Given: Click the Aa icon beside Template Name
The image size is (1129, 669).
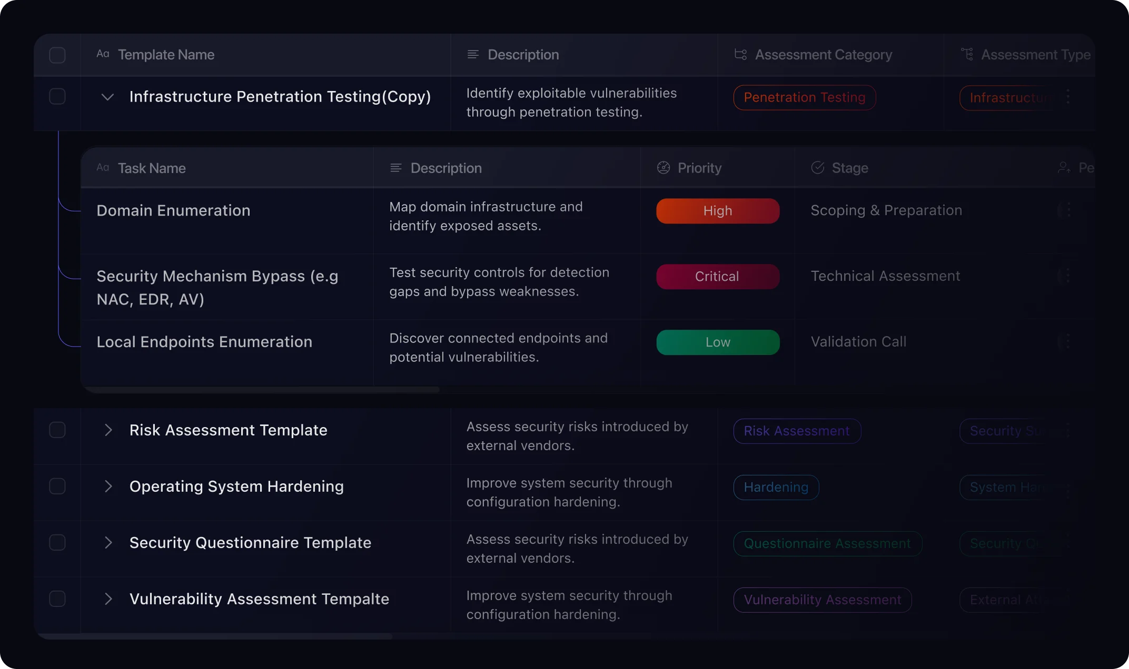Looking at the screenshot, I should [x=103, y=54].
